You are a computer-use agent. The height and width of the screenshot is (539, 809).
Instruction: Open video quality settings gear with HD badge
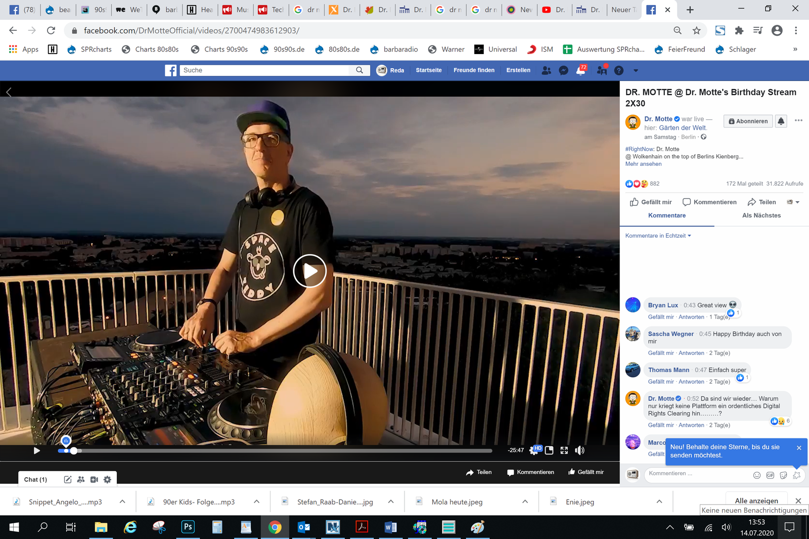click(534, 451)
